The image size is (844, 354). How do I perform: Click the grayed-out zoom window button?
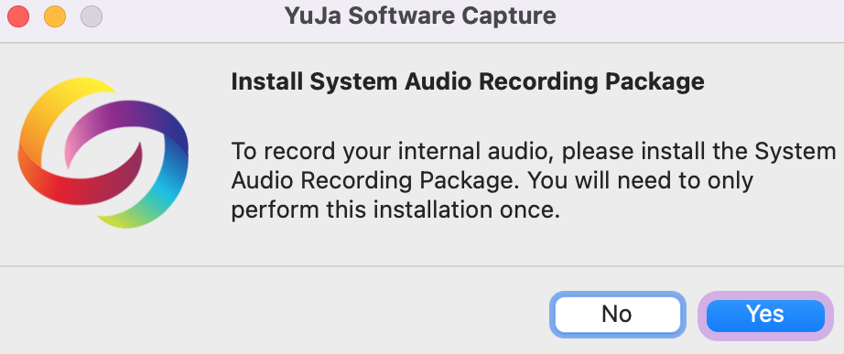92,16
